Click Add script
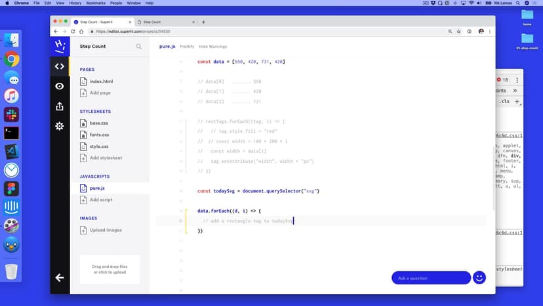Screen dimensions: 543x306 100,200
